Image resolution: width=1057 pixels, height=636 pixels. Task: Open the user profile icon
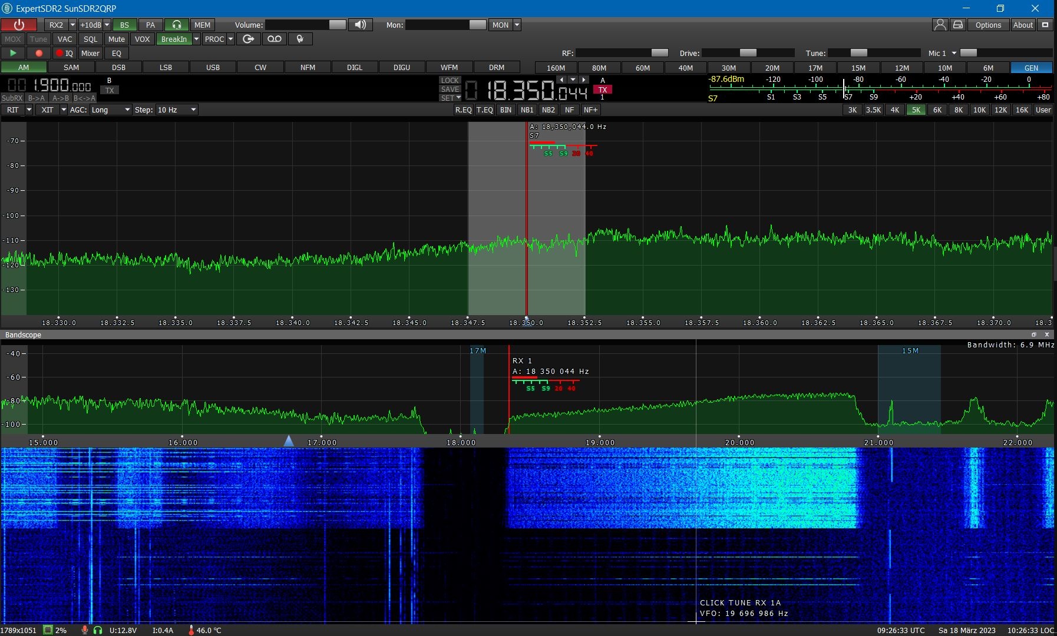(940, 25)
